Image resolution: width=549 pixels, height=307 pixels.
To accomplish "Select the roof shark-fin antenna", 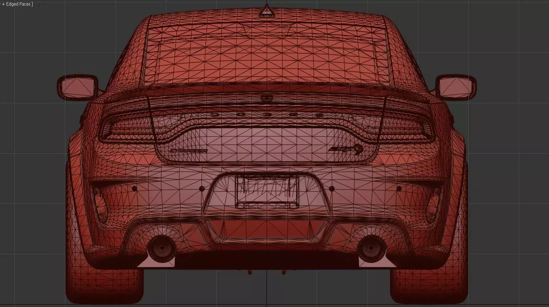I will (x=266, y=12).
